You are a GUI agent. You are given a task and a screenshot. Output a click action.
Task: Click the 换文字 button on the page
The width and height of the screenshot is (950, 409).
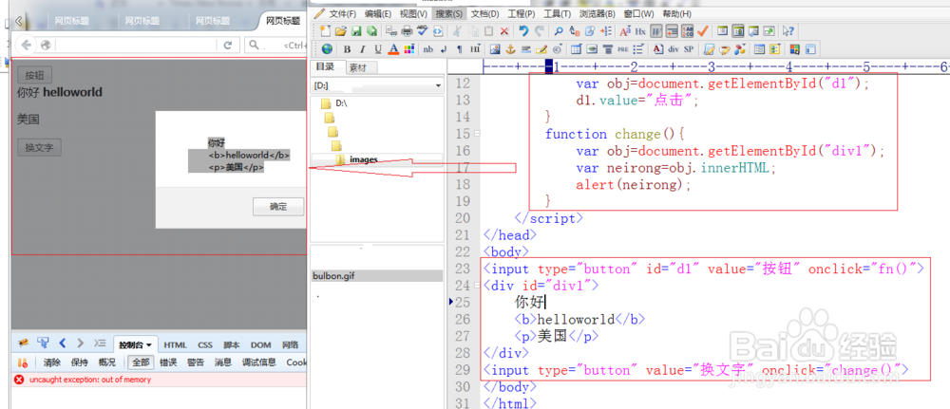tap(39, 147)
